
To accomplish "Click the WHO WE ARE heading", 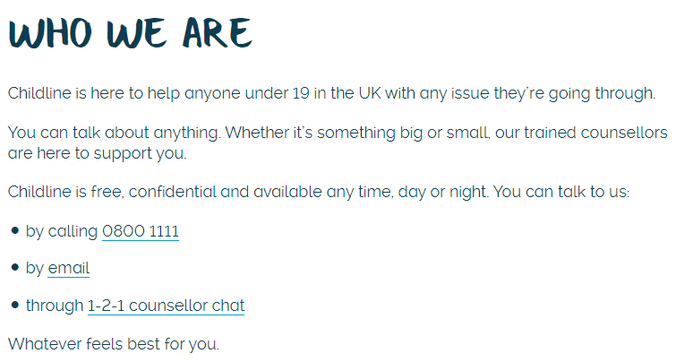I will tap(131, 33).
